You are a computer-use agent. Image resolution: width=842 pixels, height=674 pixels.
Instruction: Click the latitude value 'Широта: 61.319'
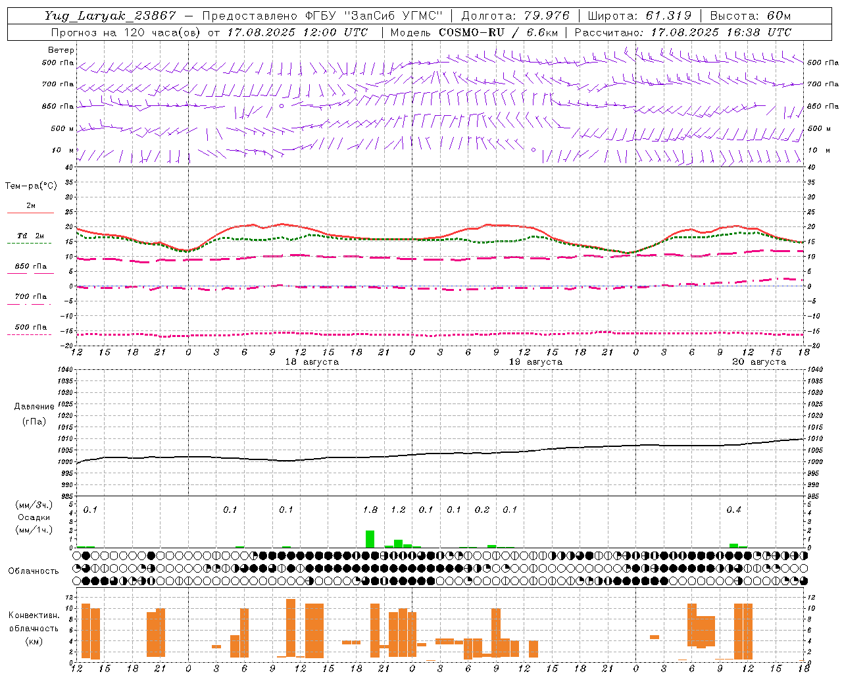click(x=639, y=16)
